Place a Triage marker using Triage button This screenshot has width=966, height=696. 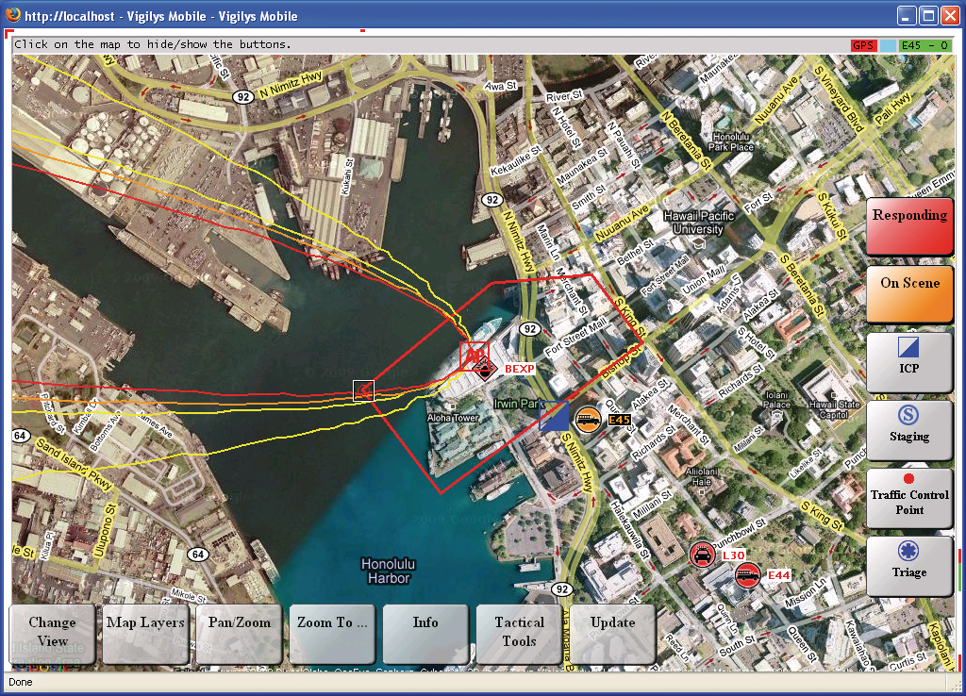pyautogui.click(x=909, y=566)
